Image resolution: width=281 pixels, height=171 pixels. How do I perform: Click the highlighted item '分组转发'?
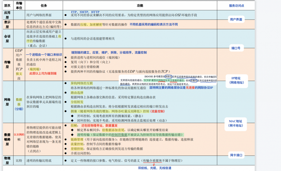77,102
